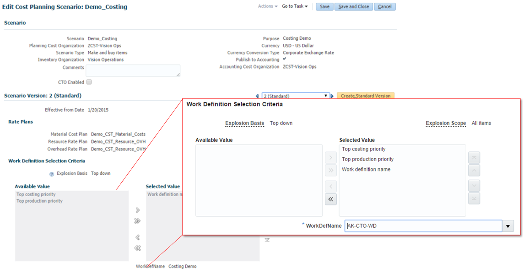Image resolution: width=523 pixels, height=279 pixels.
Task: Select Work definition name in callout Selected list
Action: point(366,169)
